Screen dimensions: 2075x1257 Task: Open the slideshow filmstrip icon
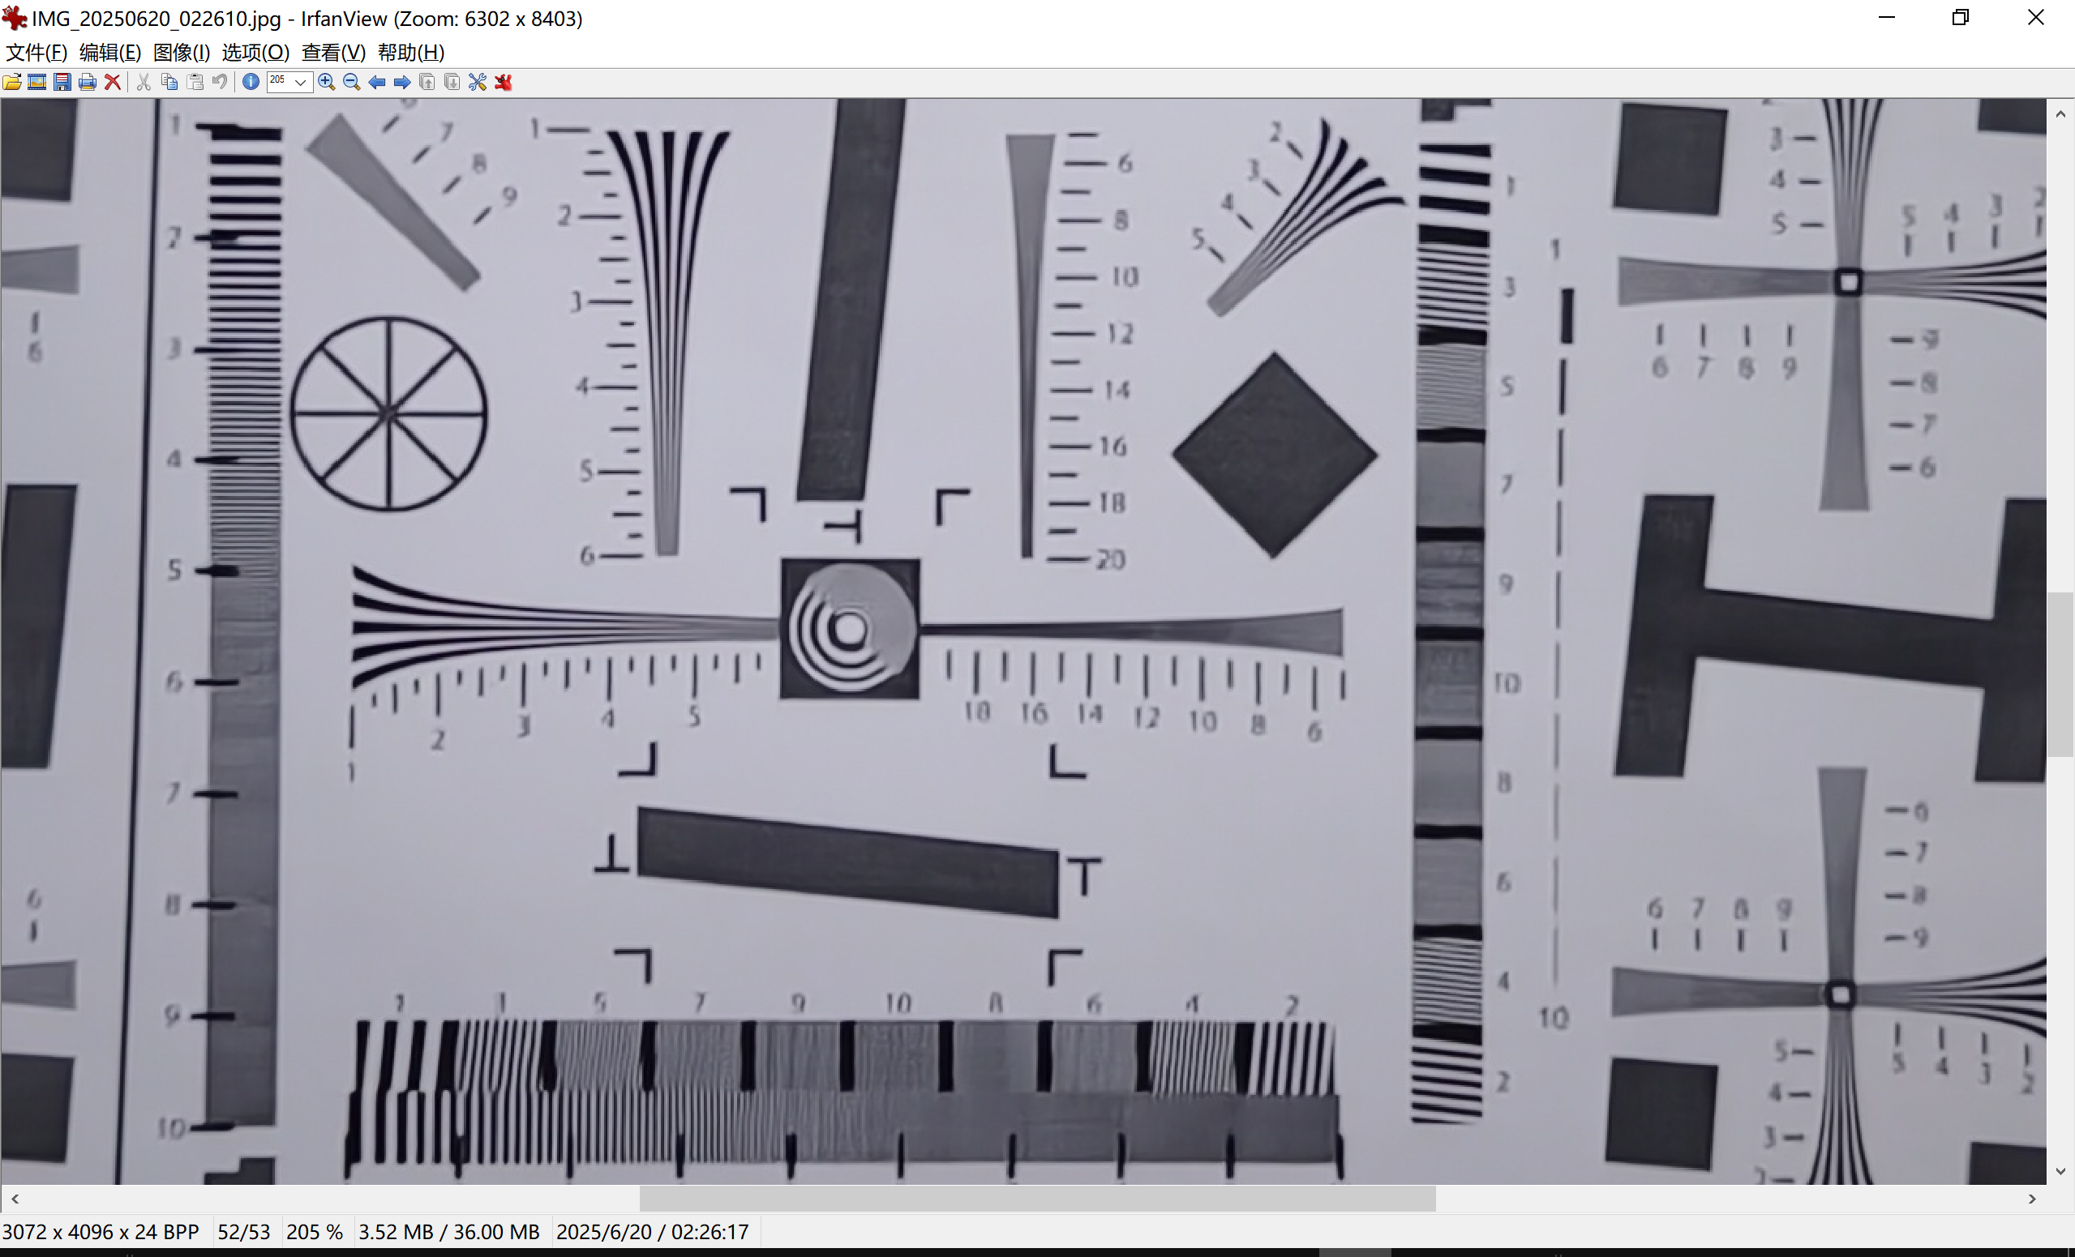tap(37, 82)
